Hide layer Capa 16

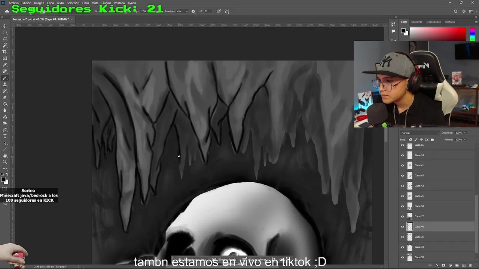[x=403, y=145]
